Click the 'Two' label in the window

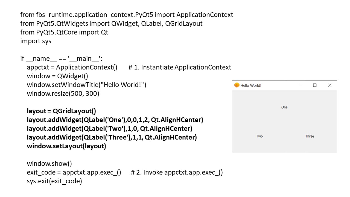259,136
